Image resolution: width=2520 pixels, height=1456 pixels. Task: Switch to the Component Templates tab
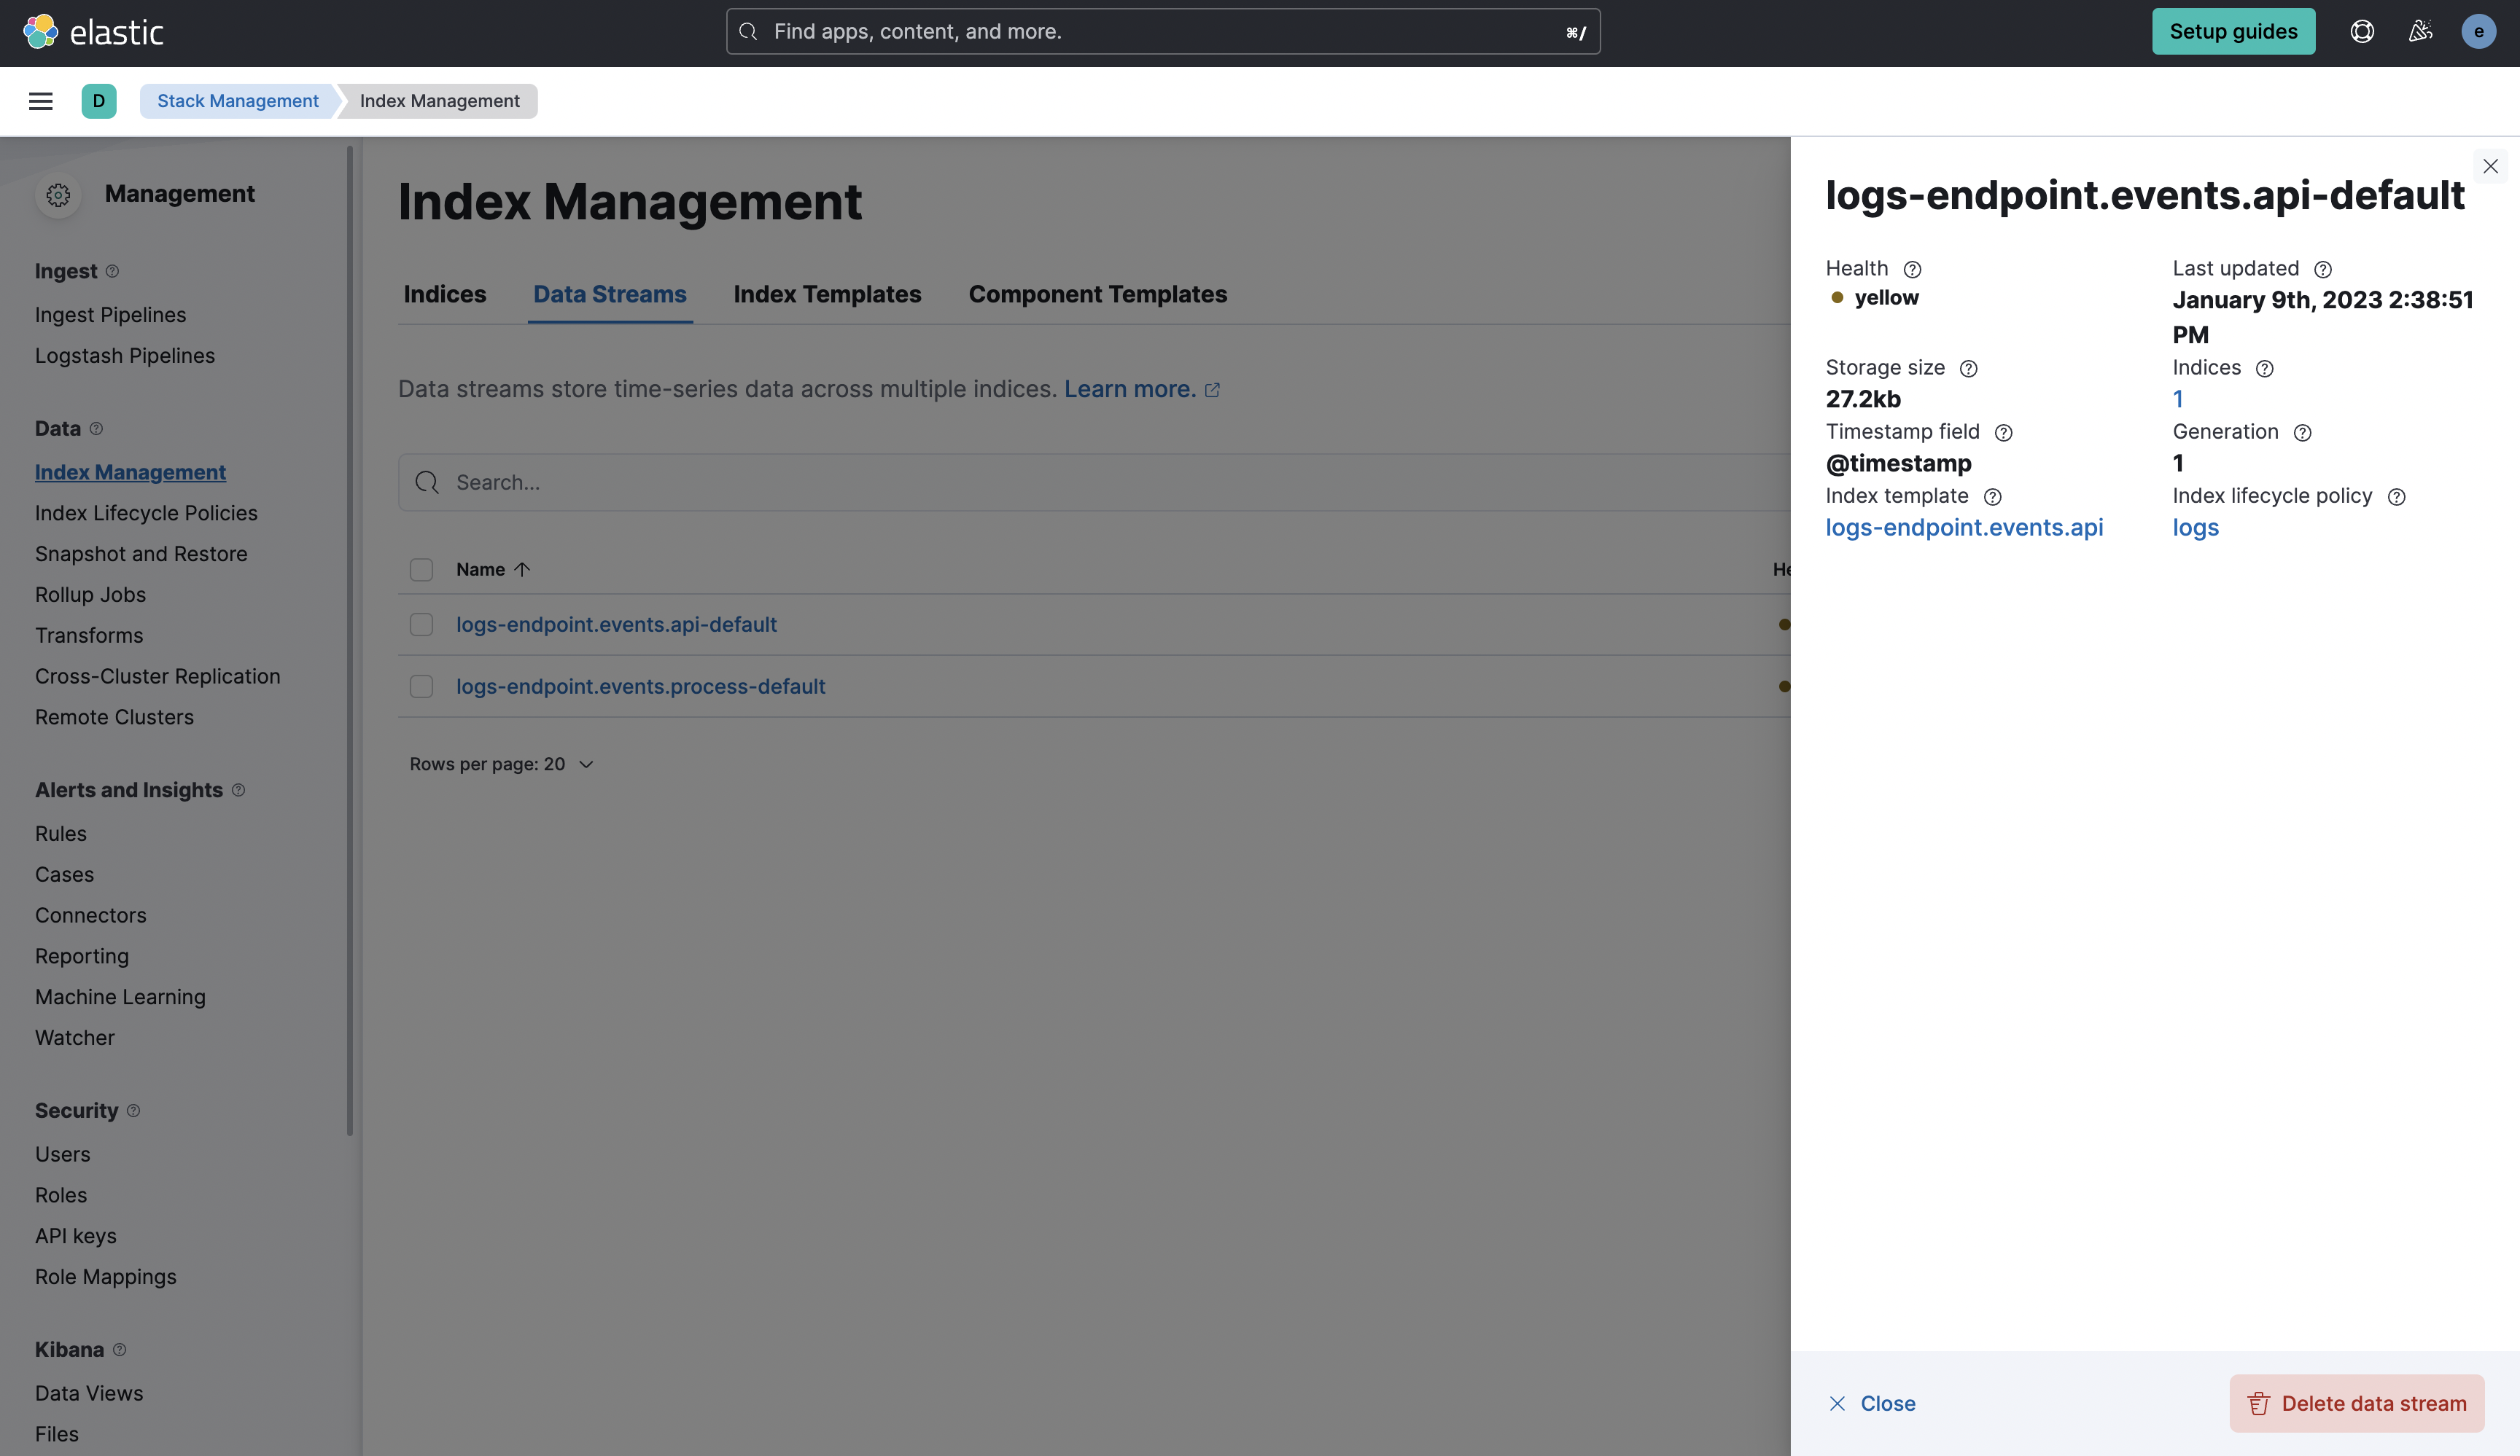[1097, 295]
